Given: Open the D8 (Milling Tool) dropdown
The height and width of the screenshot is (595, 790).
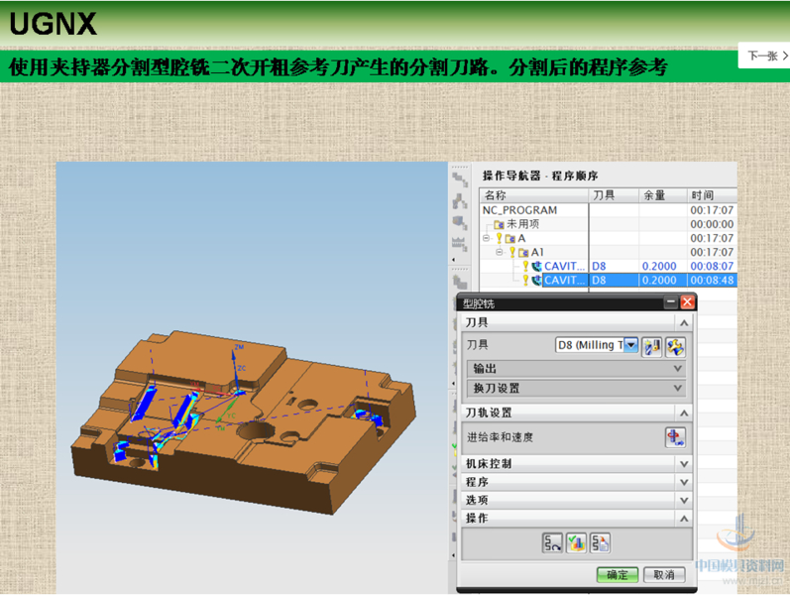Looking at the screenshot, I should [630, 345].
